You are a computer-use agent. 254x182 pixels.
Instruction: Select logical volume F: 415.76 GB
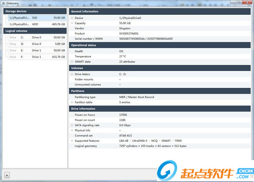pos(37,57)
